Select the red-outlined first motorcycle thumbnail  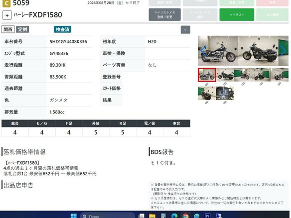coord(207,75)
